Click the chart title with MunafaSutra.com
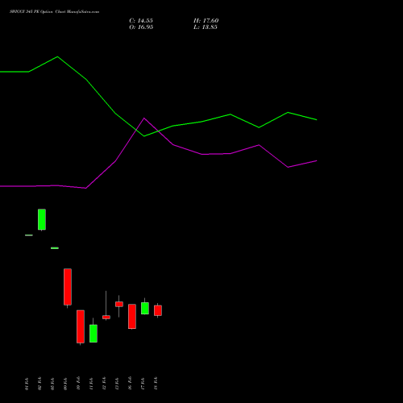 [x=55, y=12]
